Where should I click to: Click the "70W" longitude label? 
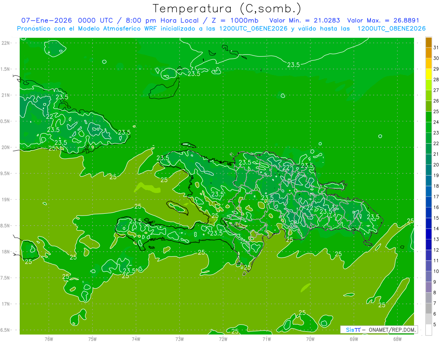310,339
